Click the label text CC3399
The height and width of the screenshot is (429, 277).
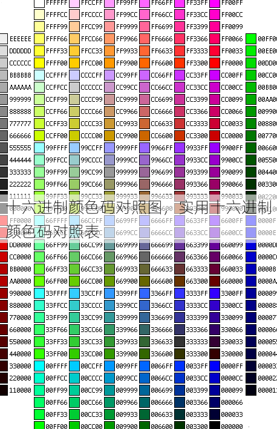coord(197,99)
